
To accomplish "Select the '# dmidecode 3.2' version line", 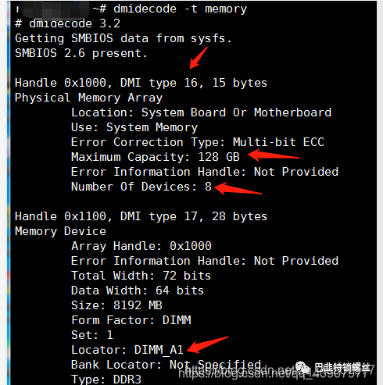I will (x=67, y=24).
